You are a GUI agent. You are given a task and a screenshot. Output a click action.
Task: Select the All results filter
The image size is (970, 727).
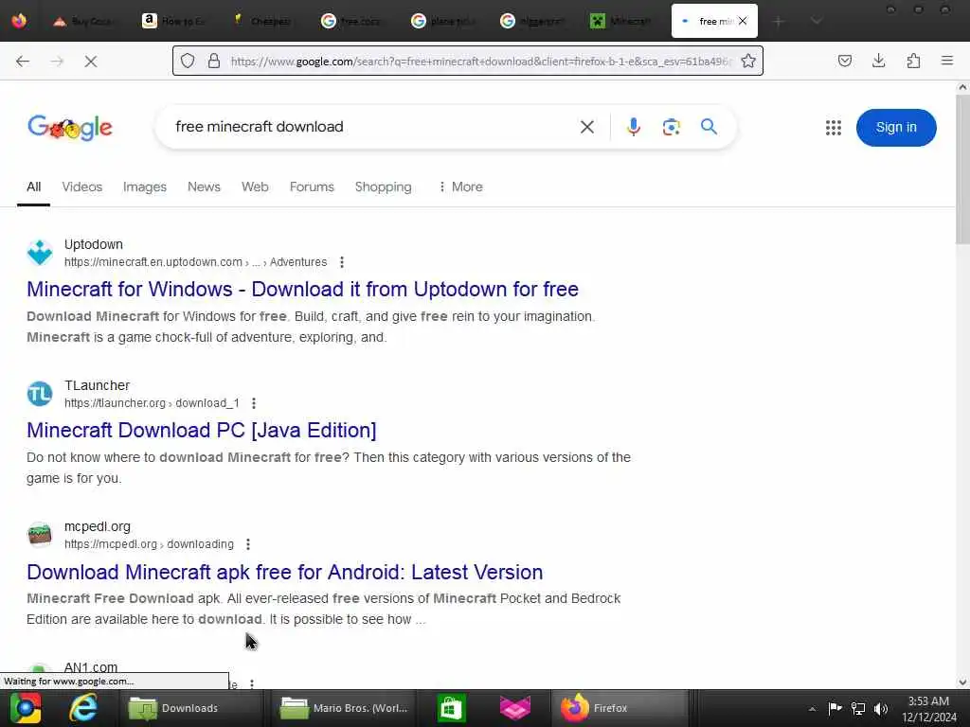[x=33, y=186]
